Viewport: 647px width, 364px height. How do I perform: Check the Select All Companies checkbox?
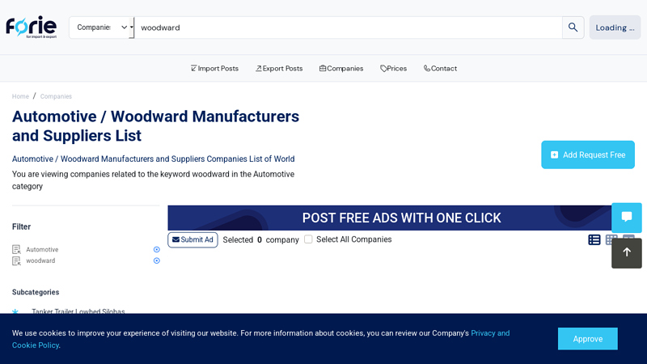point(308,239)
